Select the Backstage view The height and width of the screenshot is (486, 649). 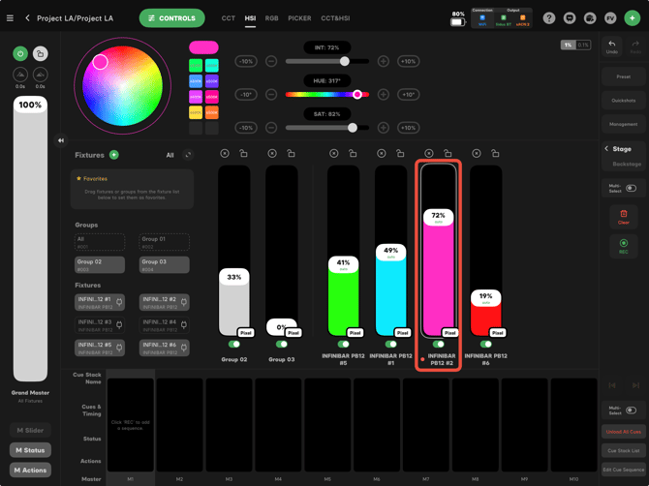627,164
